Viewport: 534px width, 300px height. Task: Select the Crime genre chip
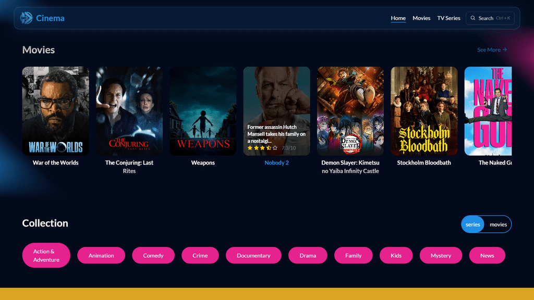[x=200, y=255]
